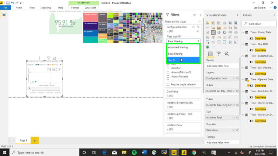Screen dimensions: 278x156
Task: Open the Analytics magnifier pane
Action: click(x=226, y=54)
